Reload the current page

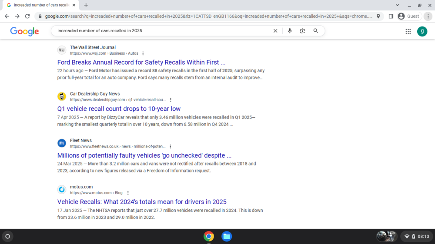[x=27, y=16]
